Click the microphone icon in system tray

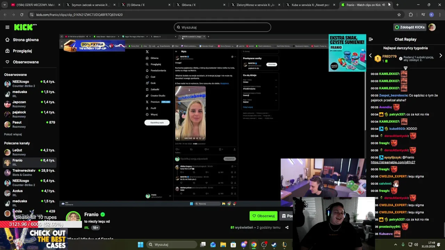coord(403,244)
